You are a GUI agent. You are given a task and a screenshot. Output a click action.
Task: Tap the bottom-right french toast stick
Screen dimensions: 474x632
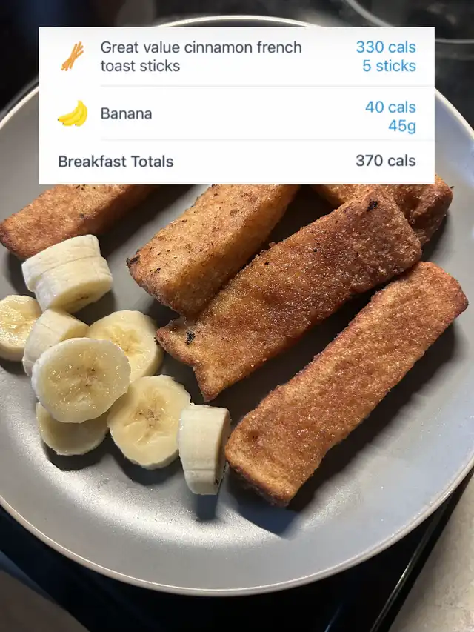coord(347,383)
